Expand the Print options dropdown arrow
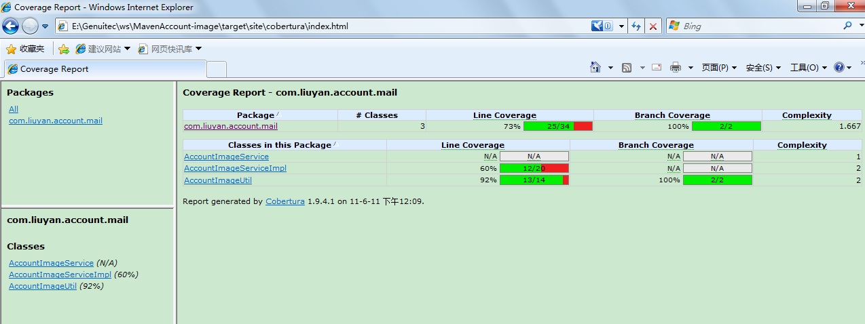 [x=691, y=68]
